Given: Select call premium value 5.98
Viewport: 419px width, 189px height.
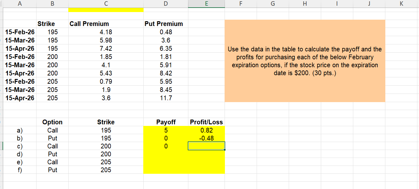Looking at the screenshot, I should pyautogui.click(x=106, y=40).
